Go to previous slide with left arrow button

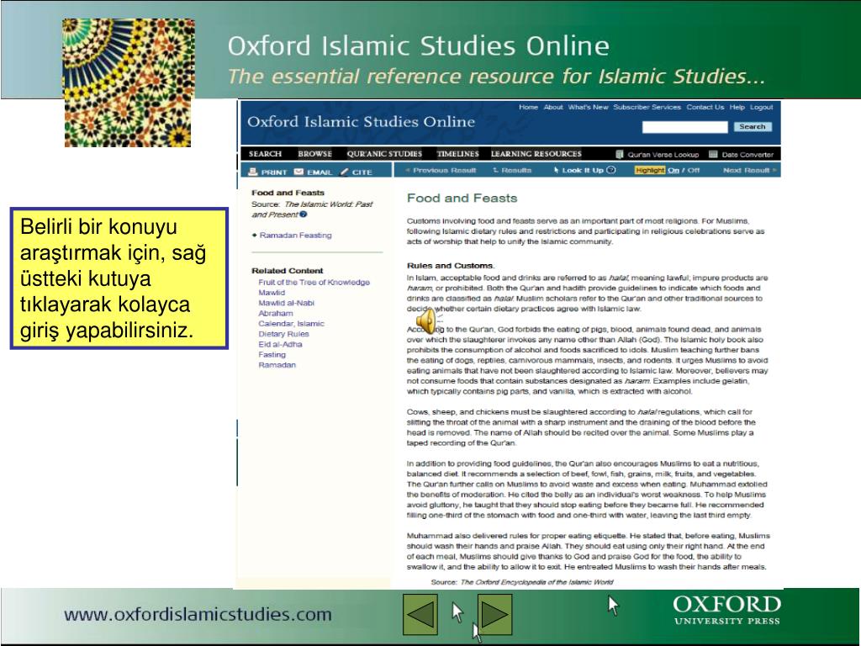420,613
